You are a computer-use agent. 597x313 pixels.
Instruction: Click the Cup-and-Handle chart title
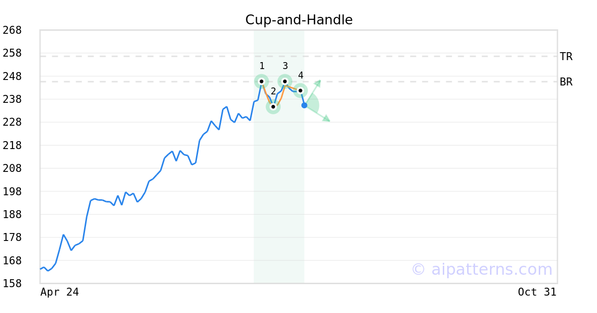pos(299,20)
